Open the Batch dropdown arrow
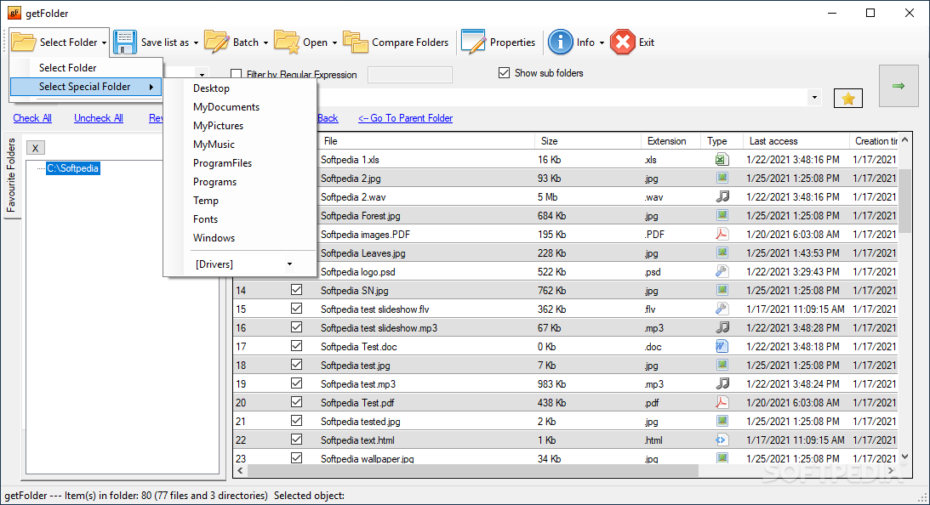 [265, 43]
